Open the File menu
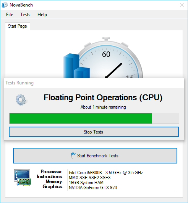The image size is (188, 203). click(x=10, y=15)
